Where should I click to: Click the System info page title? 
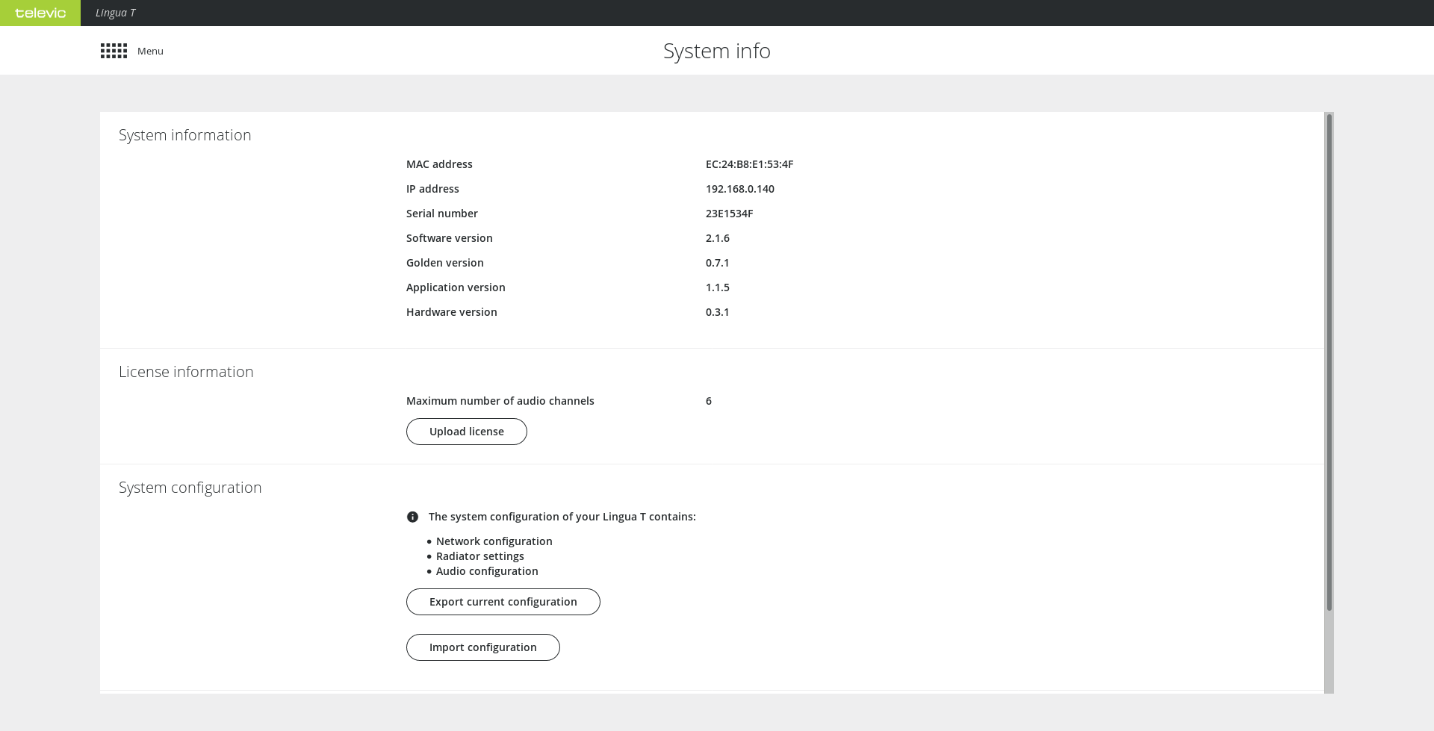716,51
